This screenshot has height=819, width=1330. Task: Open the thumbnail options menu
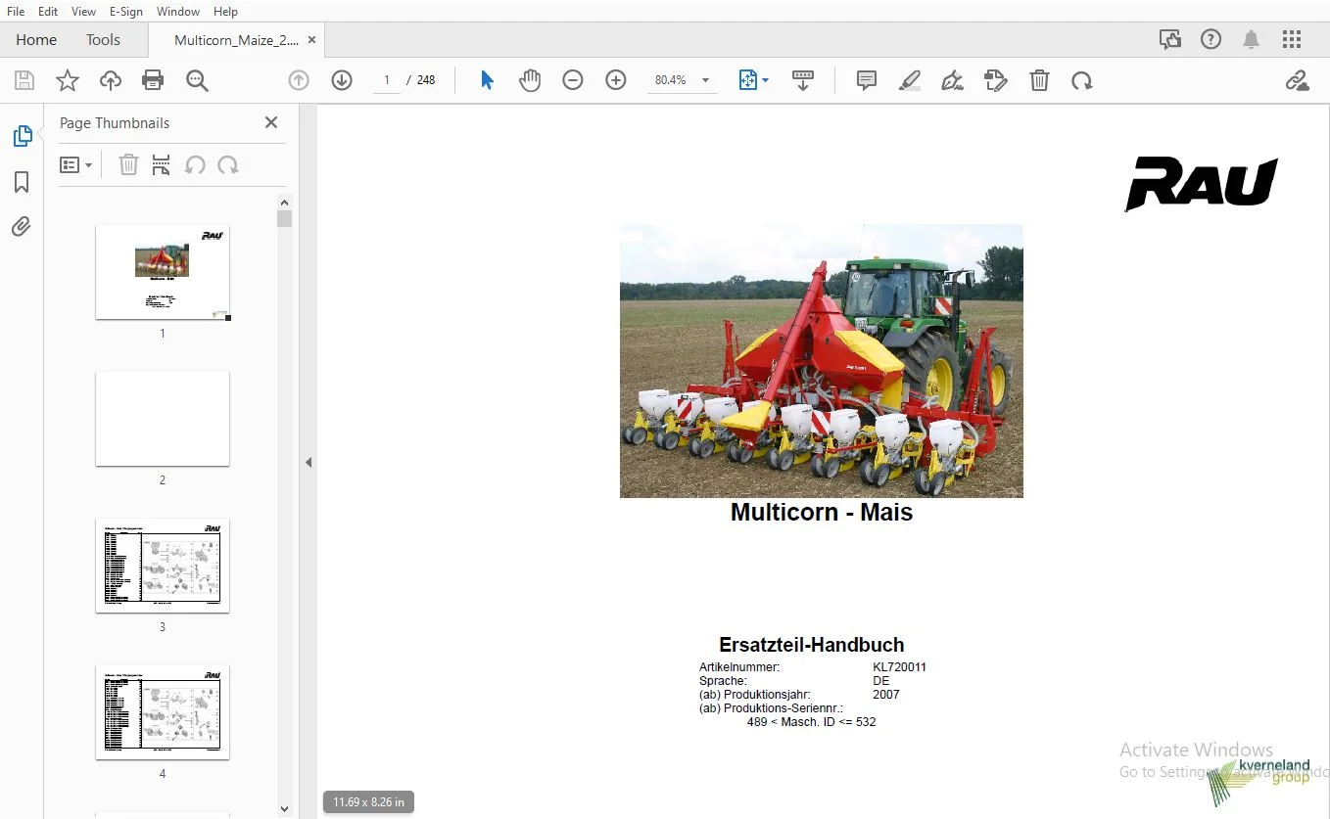tap(76, 165)
